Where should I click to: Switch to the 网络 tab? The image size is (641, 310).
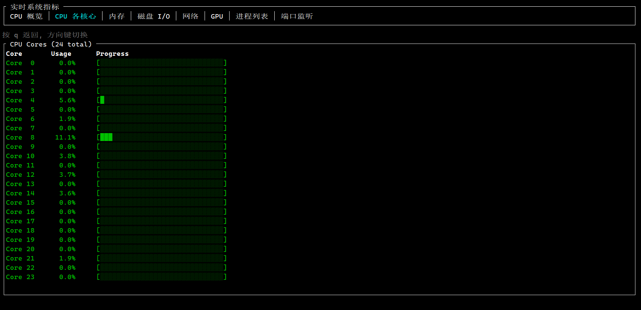click(x=190, y=16)
